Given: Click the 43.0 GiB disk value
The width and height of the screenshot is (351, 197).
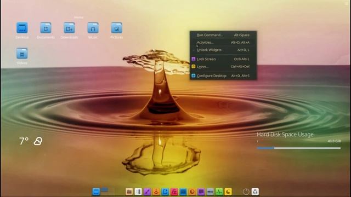Looking at the screenshot, I should coord(334,141).
